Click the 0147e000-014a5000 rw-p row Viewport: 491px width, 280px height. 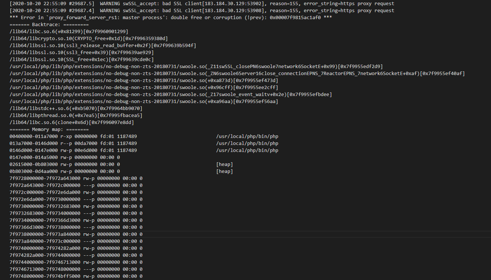[65, 157]
